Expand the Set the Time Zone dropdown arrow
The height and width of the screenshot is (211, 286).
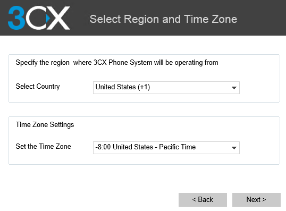pos(234,148)
